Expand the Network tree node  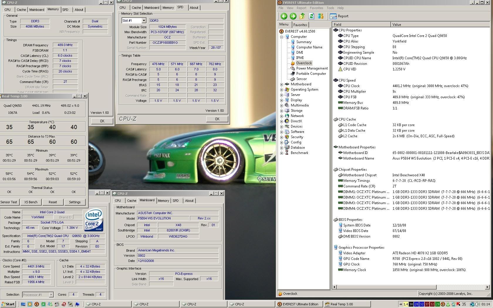click(x=282, y=116)
